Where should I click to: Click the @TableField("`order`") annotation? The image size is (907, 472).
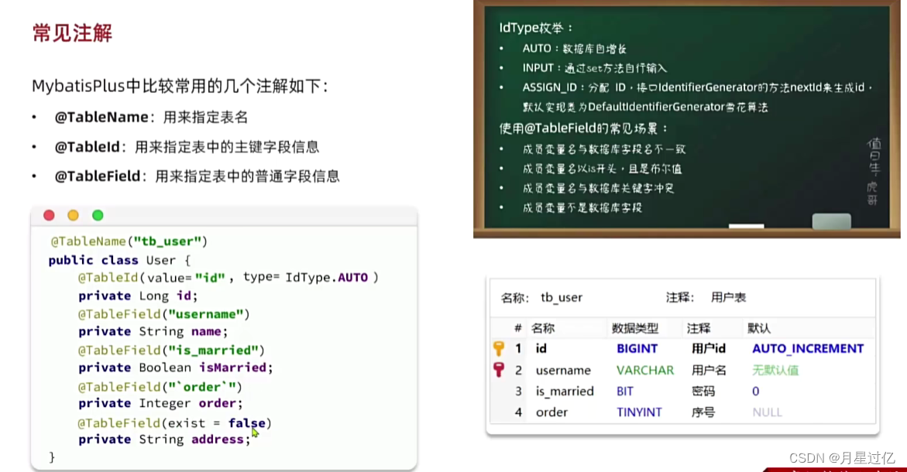coord(160,386)
